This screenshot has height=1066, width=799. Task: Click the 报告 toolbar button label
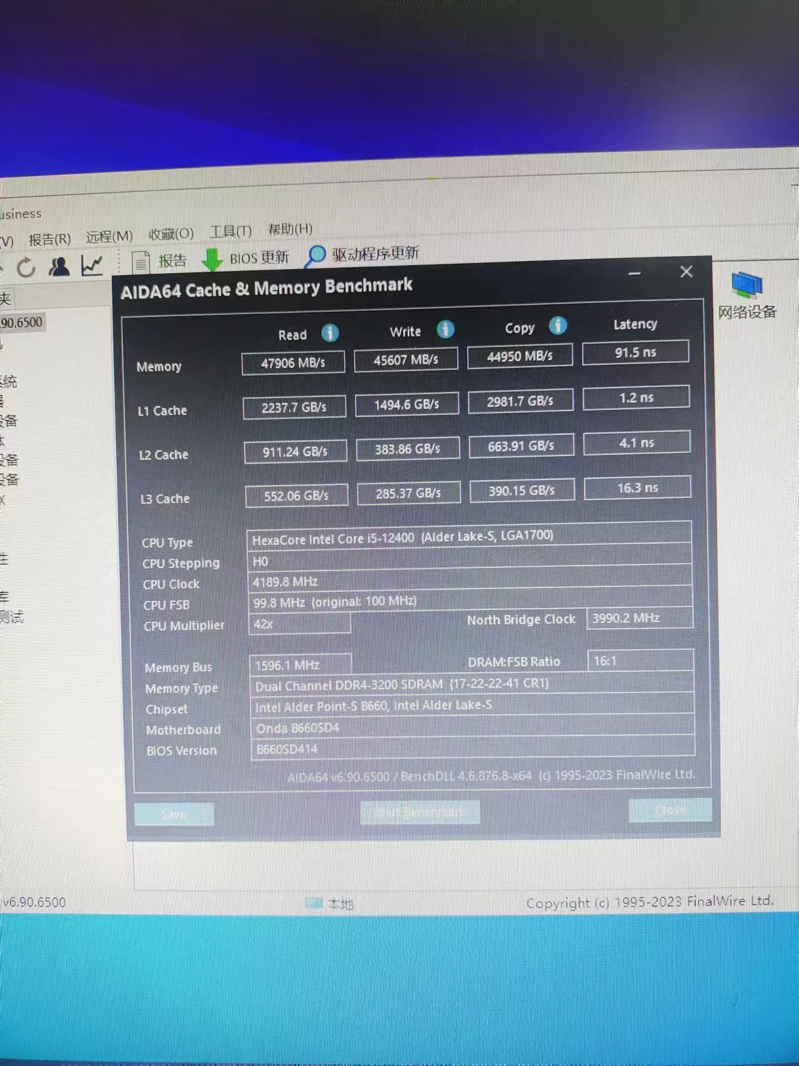point(172,261)
